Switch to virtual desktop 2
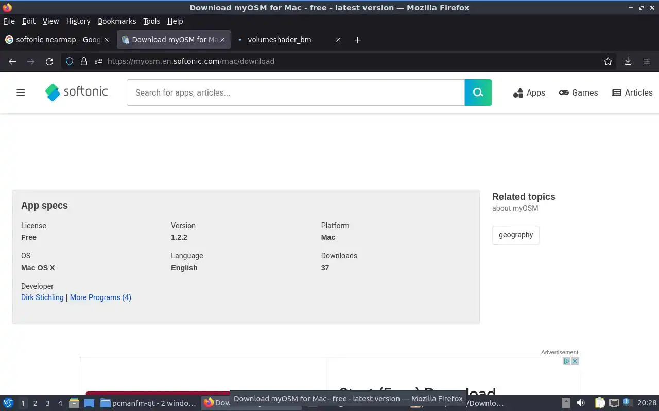Image resolution: width=659 pixels, height=411 pixels. pos(36,403)
